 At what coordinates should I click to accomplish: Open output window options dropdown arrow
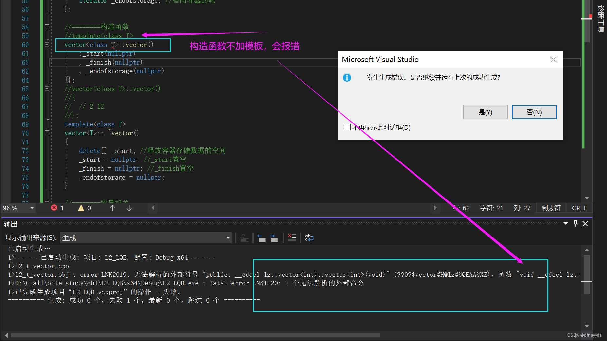[x=566, y=224]
